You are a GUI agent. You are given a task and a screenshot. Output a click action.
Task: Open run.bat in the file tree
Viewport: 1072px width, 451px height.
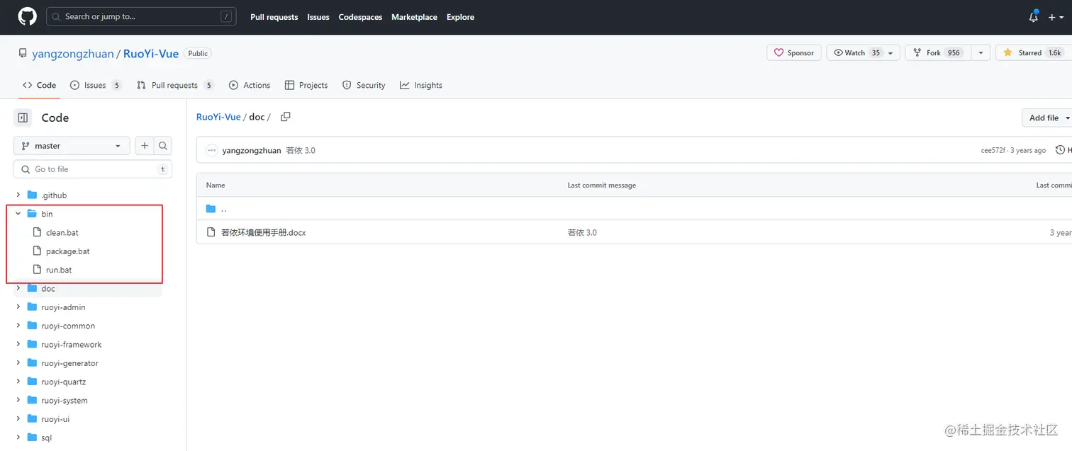(x=59, y=270)
